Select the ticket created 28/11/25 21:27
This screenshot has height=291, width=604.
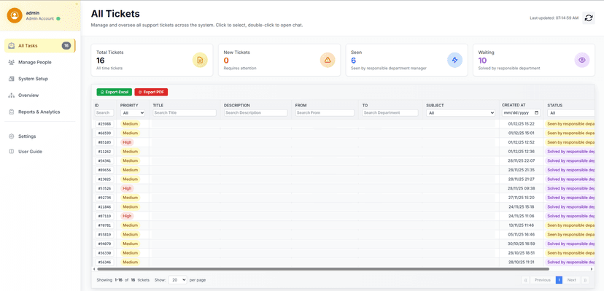(x=344, y=179)
